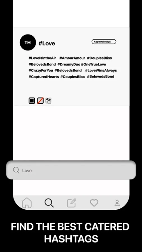Image resolution: width=142 pixels, height=252 pixels.
Task: Click the magnifier icon in search bar
Action: coord(16,170)
